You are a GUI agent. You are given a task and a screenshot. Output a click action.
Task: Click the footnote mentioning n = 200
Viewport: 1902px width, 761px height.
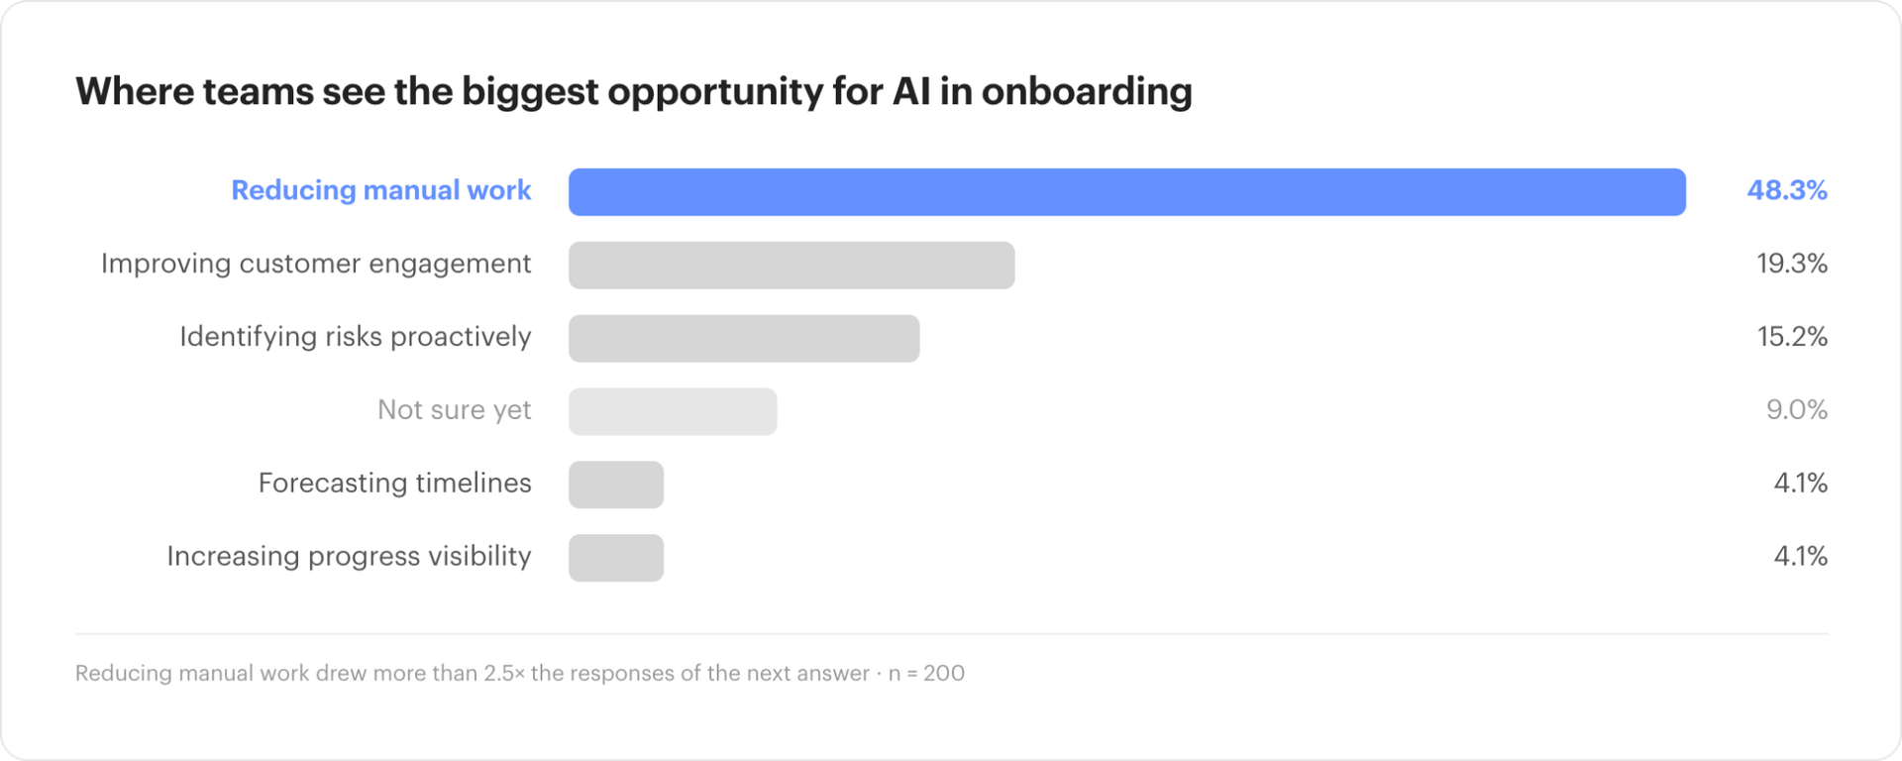pyautogui.click(x=520, y=674)
